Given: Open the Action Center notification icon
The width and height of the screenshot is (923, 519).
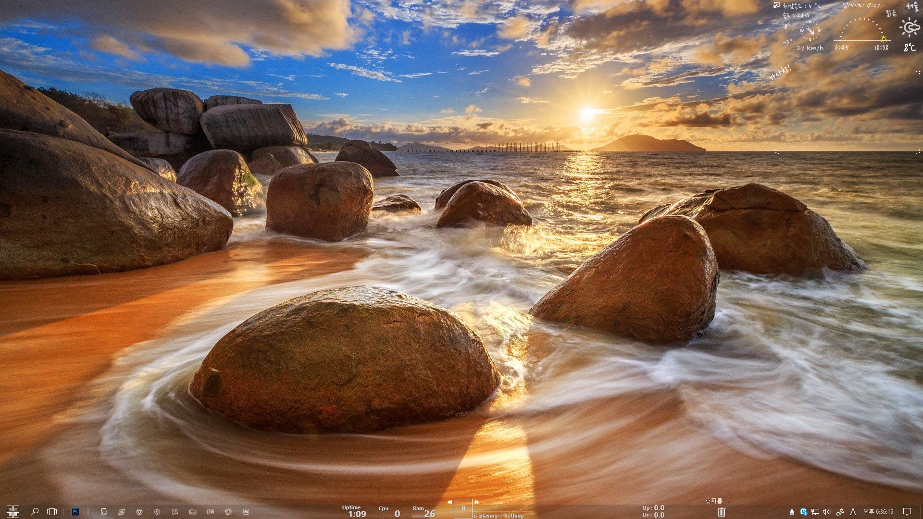Looking at the screenshot, I should pos(907,512).
